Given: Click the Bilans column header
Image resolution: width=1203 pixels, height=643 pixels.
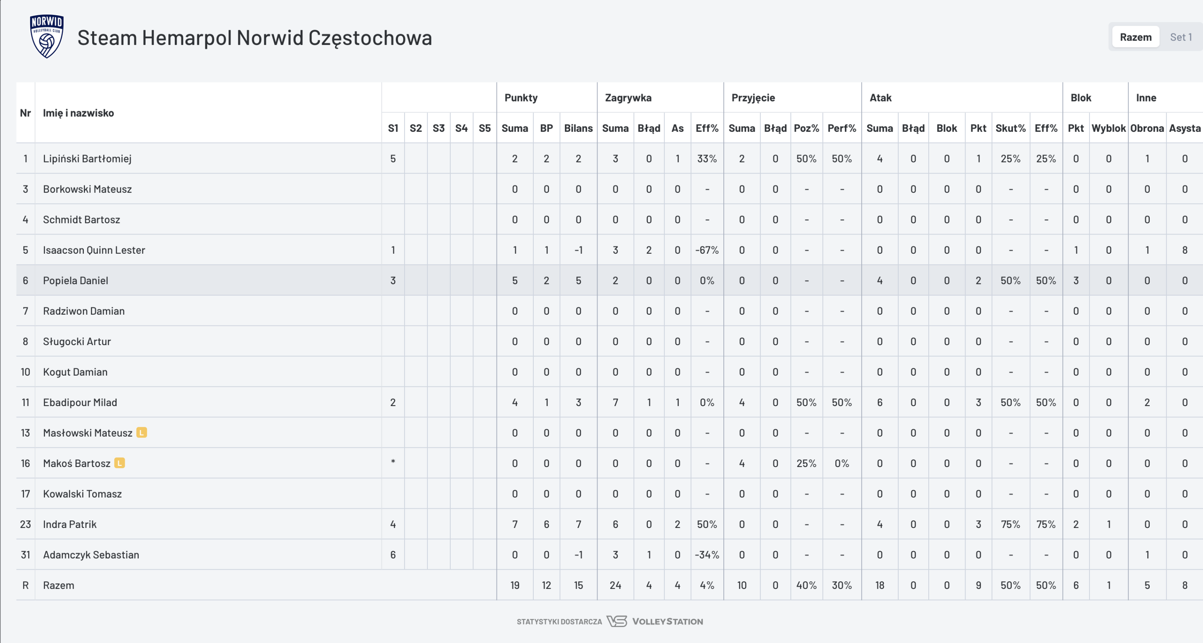Looking at the screenshot, I should click(x=578, y=128).
